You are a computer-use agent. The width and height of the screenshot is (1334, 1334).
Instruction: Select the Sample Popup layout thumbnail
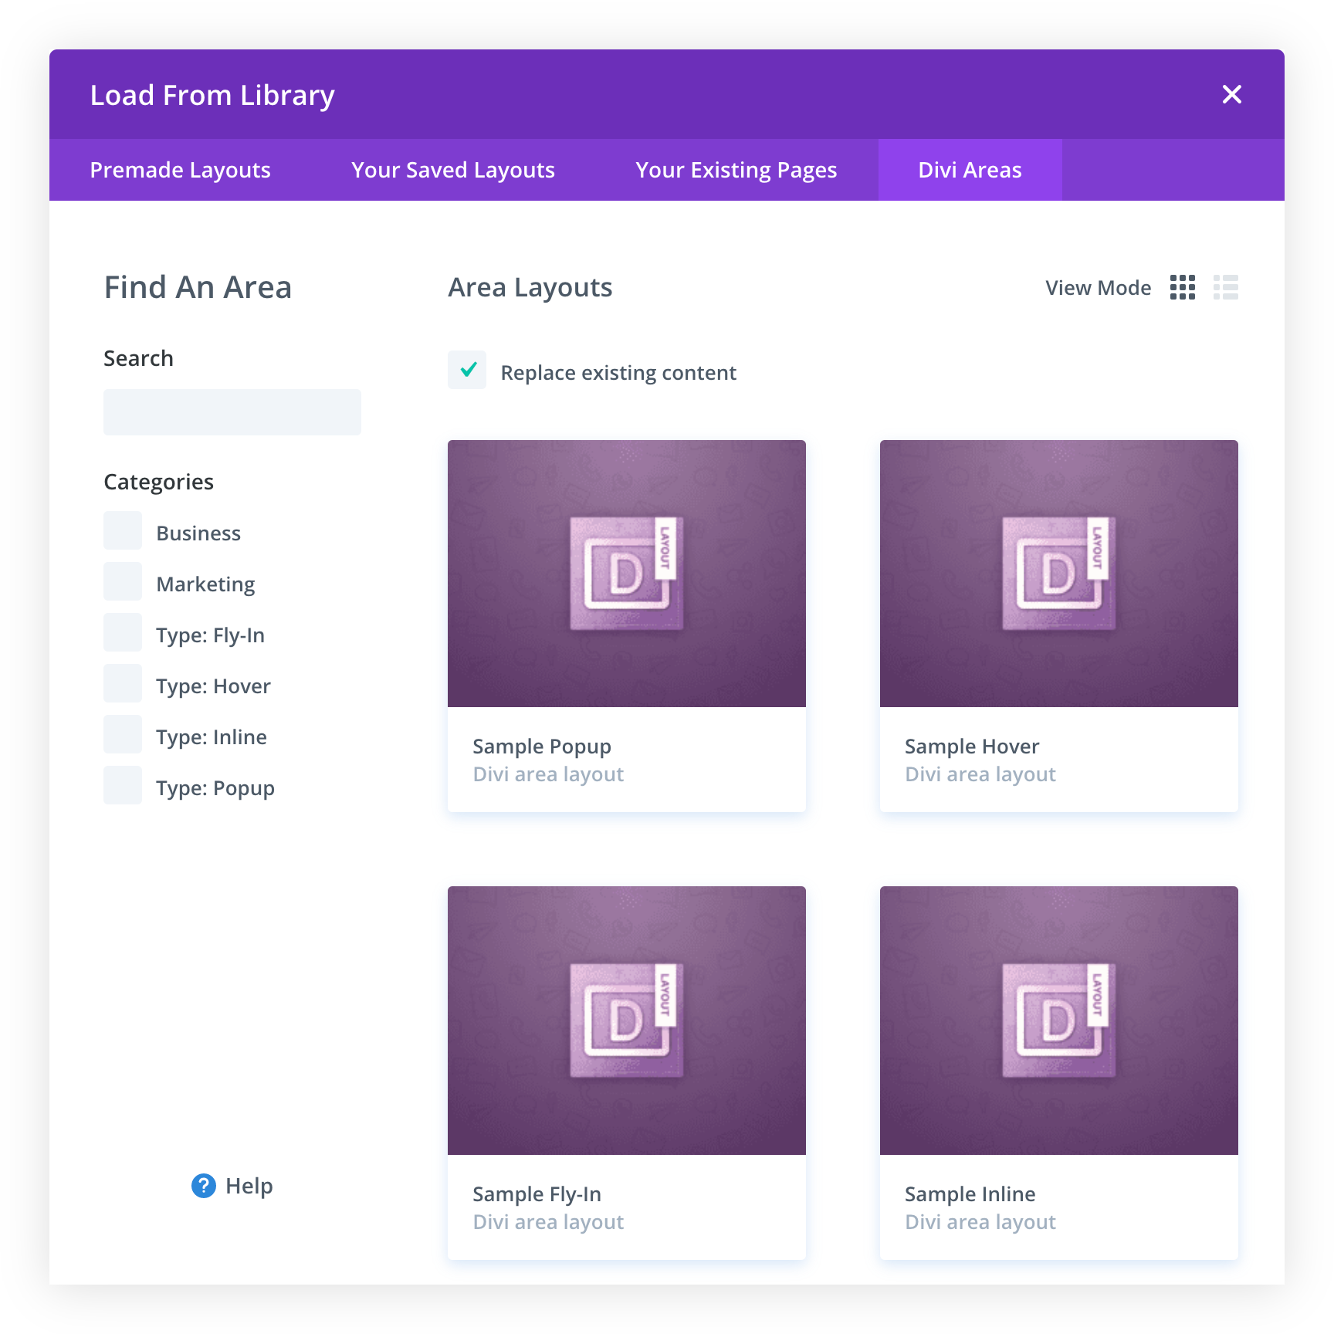(627, 574)
